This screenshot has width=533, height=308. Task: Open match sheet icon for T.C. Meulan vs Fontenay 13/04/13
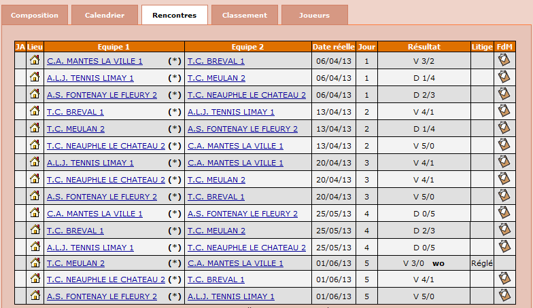pyautogui.click(x=504, y=128)
